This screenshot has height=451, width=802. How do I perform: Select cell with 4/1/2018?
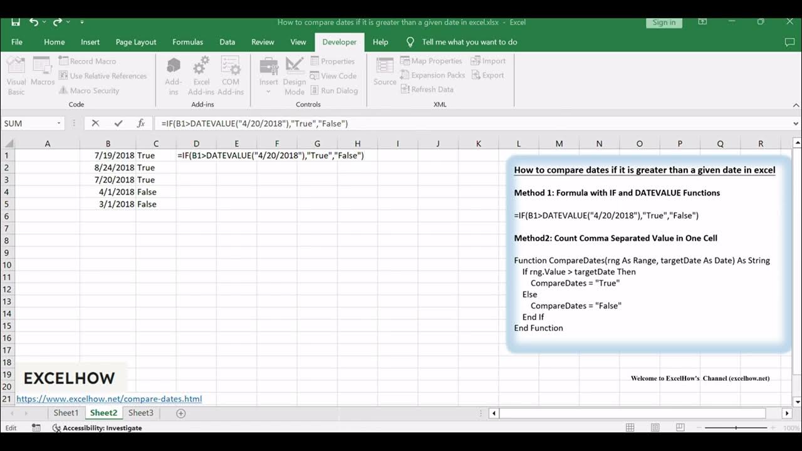click(x=108, y=192)
